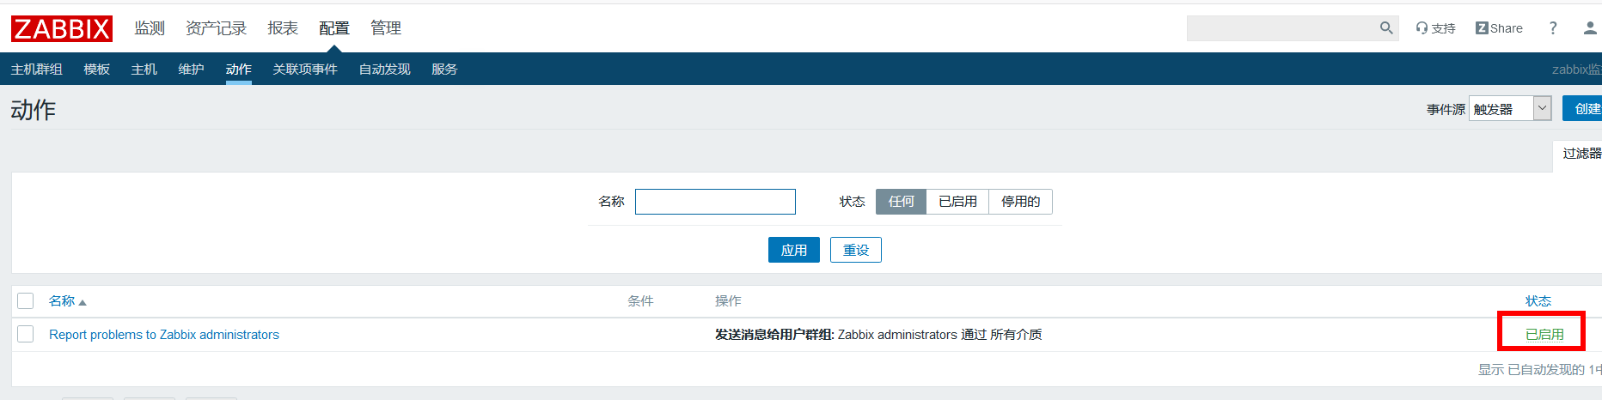Go to 主机群组 submenu
1602x400 pixels.
pos(36,69)
